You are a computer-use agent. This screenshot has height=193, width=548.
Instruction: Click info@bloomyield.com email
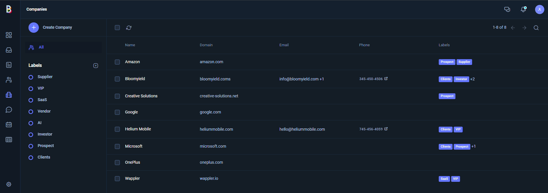(299, 79)
